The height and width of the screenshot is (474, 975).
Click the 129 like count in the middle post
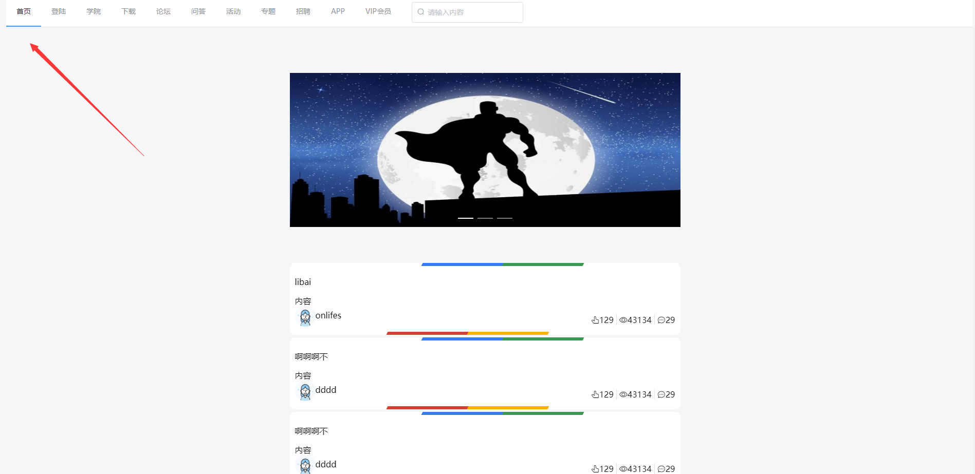point(606,394)
